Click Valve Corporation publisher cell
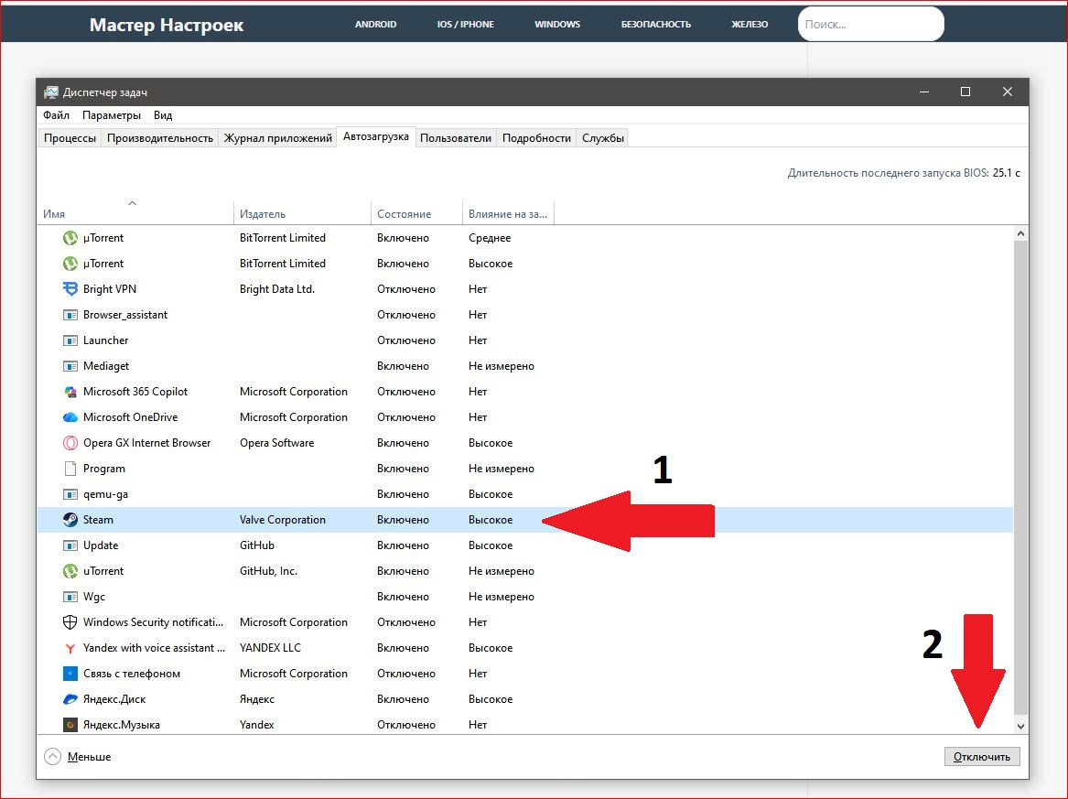This screenshot has width=1068, height=799. tap(283, 520)
